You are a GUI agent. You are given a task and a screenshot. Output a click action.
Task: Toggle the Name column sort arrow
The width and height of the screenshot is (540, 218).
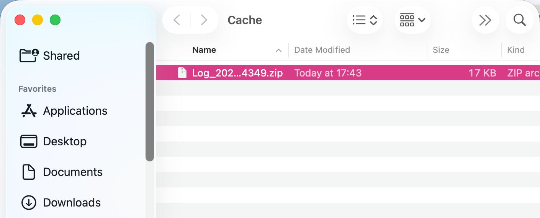tap(278, 50)
